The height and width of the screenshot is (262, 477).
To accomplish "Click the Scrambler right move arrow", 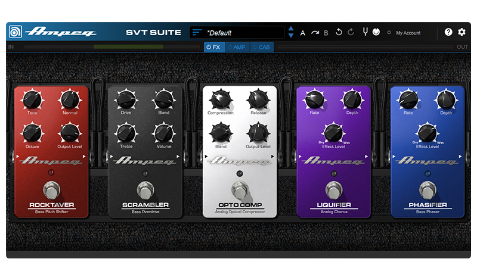I will point(178,157).
